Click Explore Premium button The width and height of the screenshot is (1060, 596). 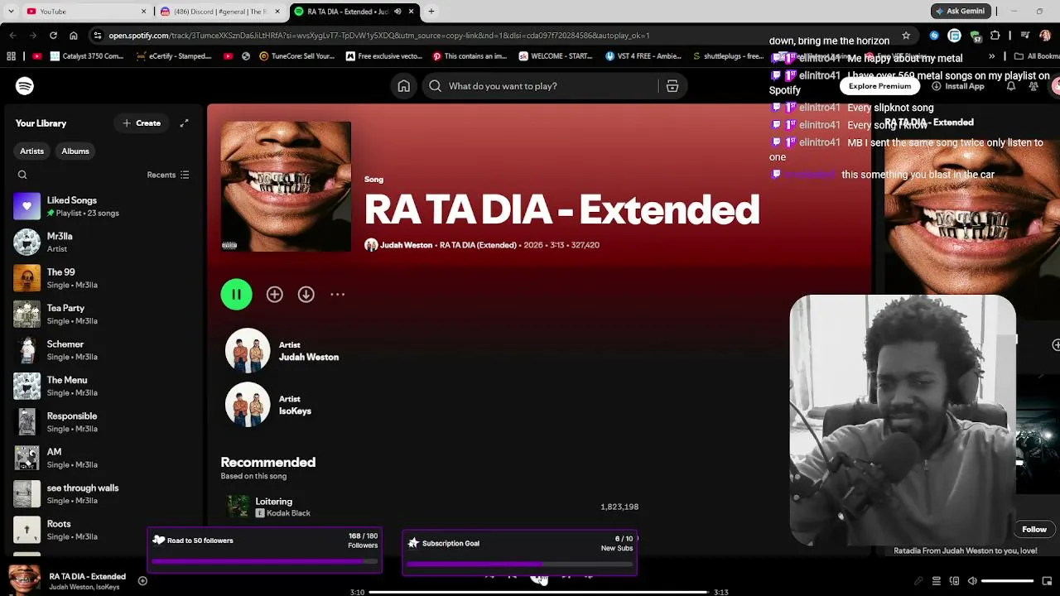coord(879,86)
